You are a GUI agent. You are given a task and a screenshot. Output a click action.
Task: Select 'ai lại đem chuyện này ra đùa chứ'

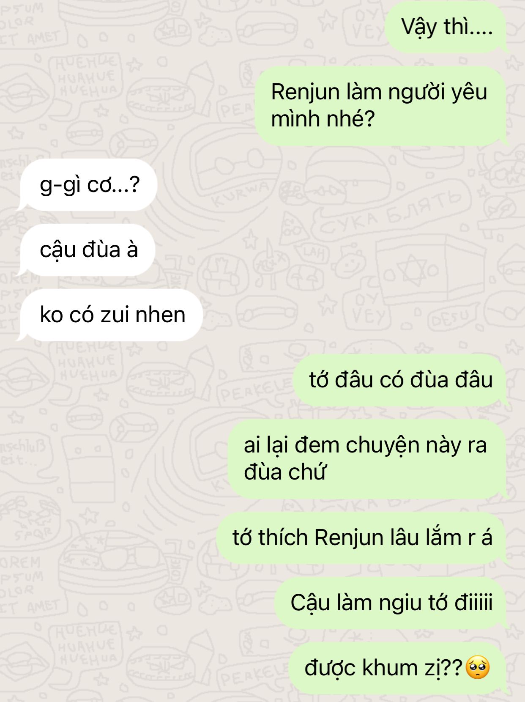pyautogui.click(x=368, y=459)
